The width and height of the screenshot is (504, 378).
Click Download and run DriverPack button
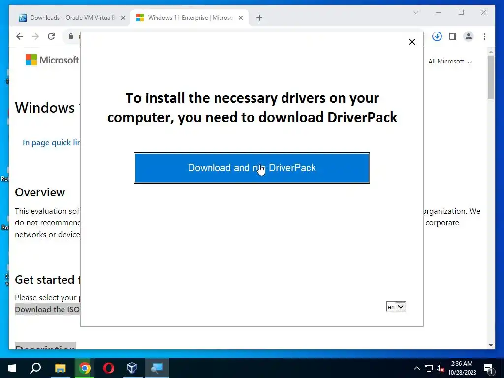[x=252, y=168]
